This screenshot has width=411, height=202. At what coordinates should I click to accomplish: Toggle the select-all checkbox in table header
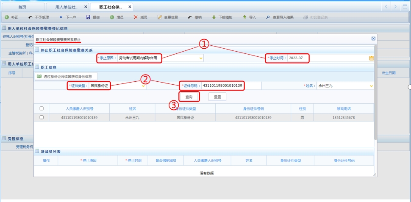[x=42, y=108]
